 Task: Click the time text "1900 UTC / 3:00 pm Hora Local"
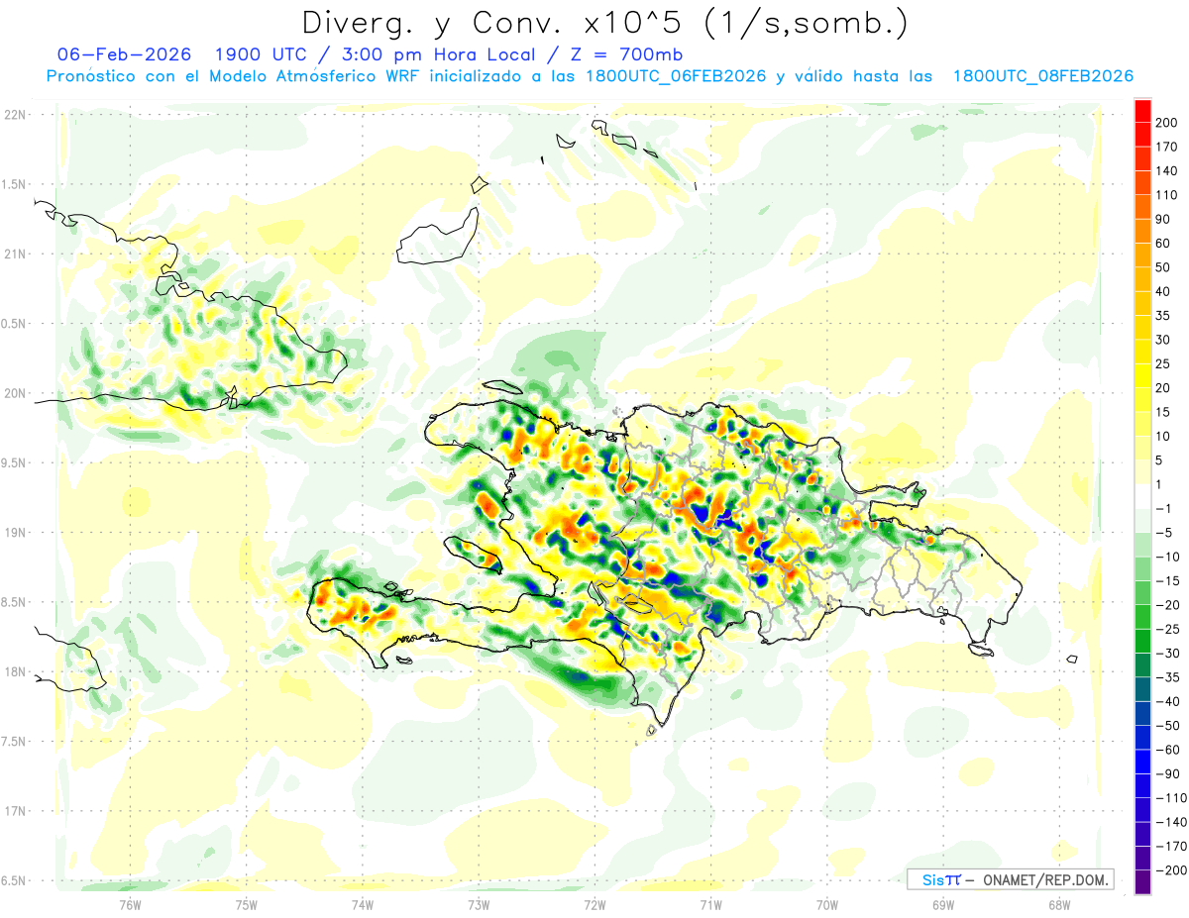374,53
